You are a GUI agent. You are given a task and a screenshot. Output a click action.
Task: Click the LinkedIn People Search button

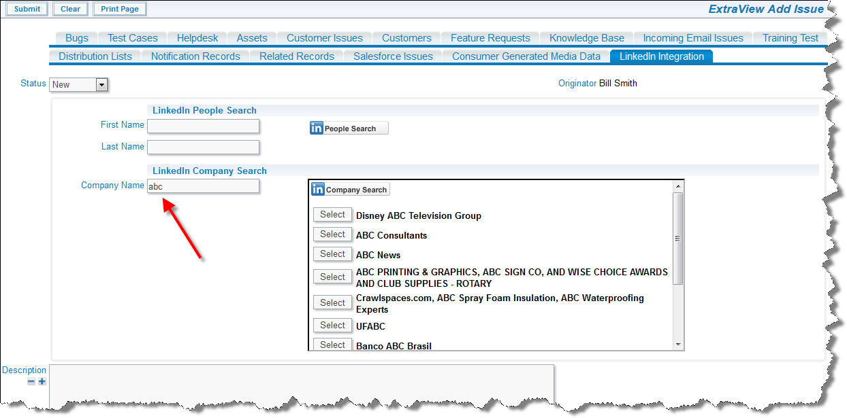point(349,128)
